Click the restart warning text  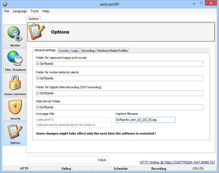point(96,133)
